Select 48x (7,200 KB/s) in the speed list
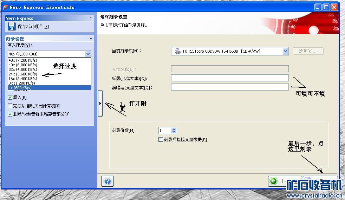The width and height of the screenshot is (345, 200). [x=50, y=60]
